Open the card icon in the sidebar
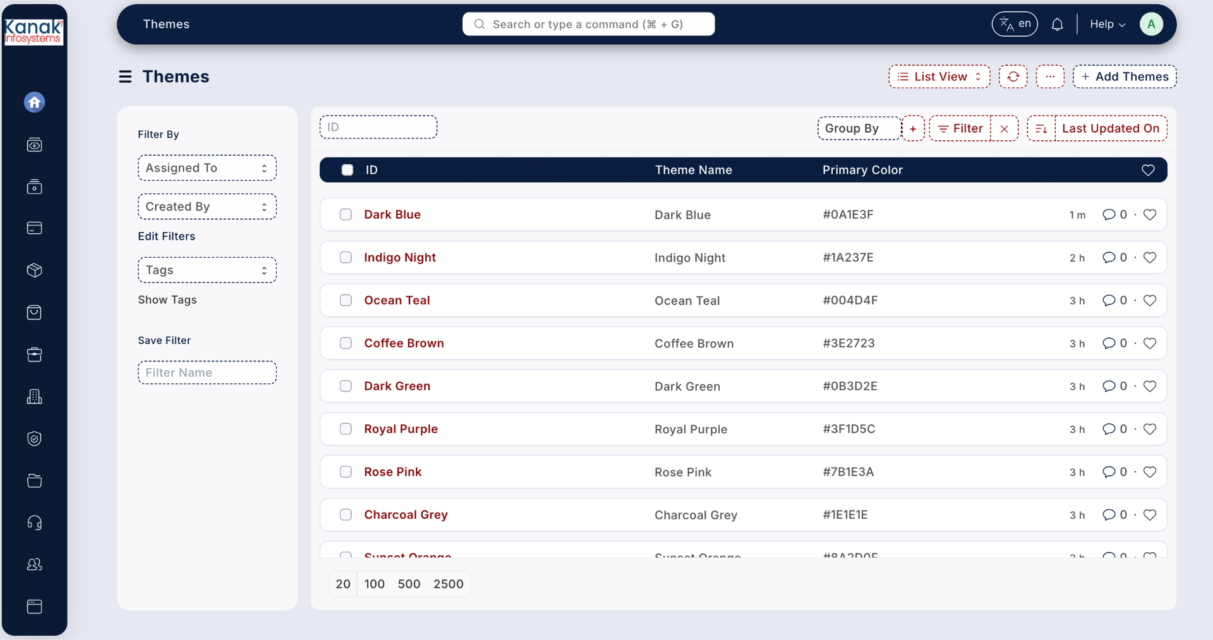The image size is (1213, 640). click(34, 228)
